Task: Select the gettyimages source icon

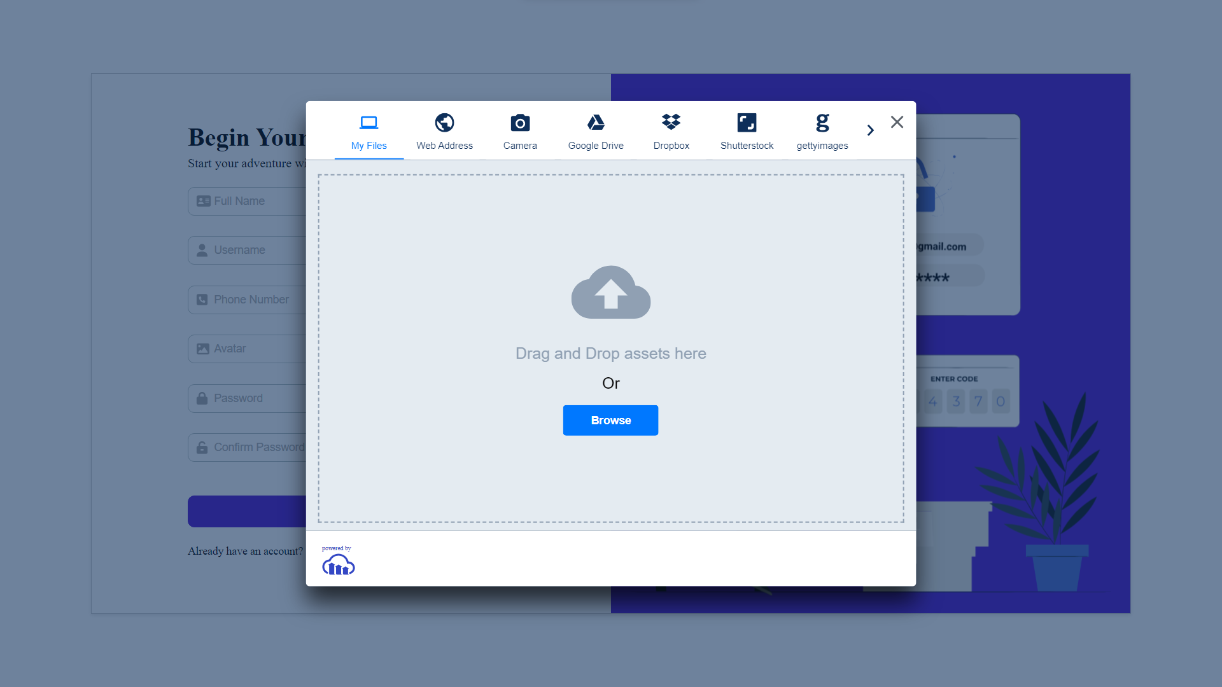Action: click(x=822, y=122)
